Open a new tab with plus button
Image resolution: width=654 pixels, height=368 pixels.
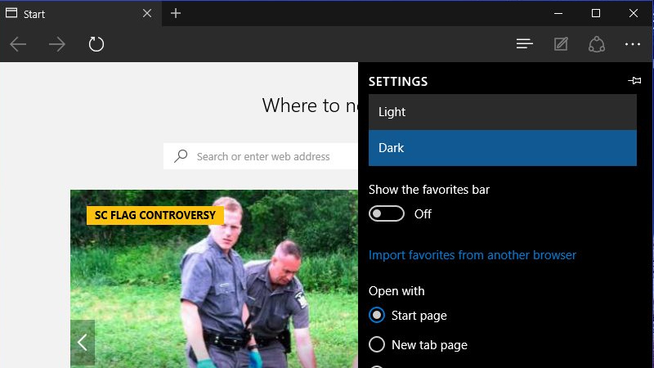[176, 13]
